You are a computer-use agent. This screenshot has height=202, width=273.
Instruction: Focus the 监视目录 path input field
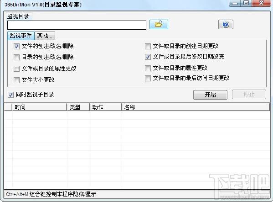[77, 25]
